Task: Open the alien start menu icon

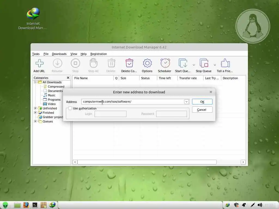Action: tap(5, 205)
